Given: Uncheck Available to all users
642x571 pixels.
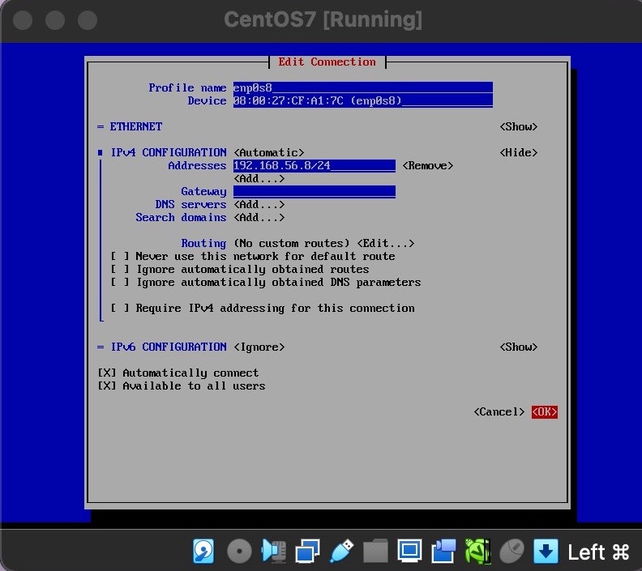Looking at the screenshot, I should tap(181, 386).
